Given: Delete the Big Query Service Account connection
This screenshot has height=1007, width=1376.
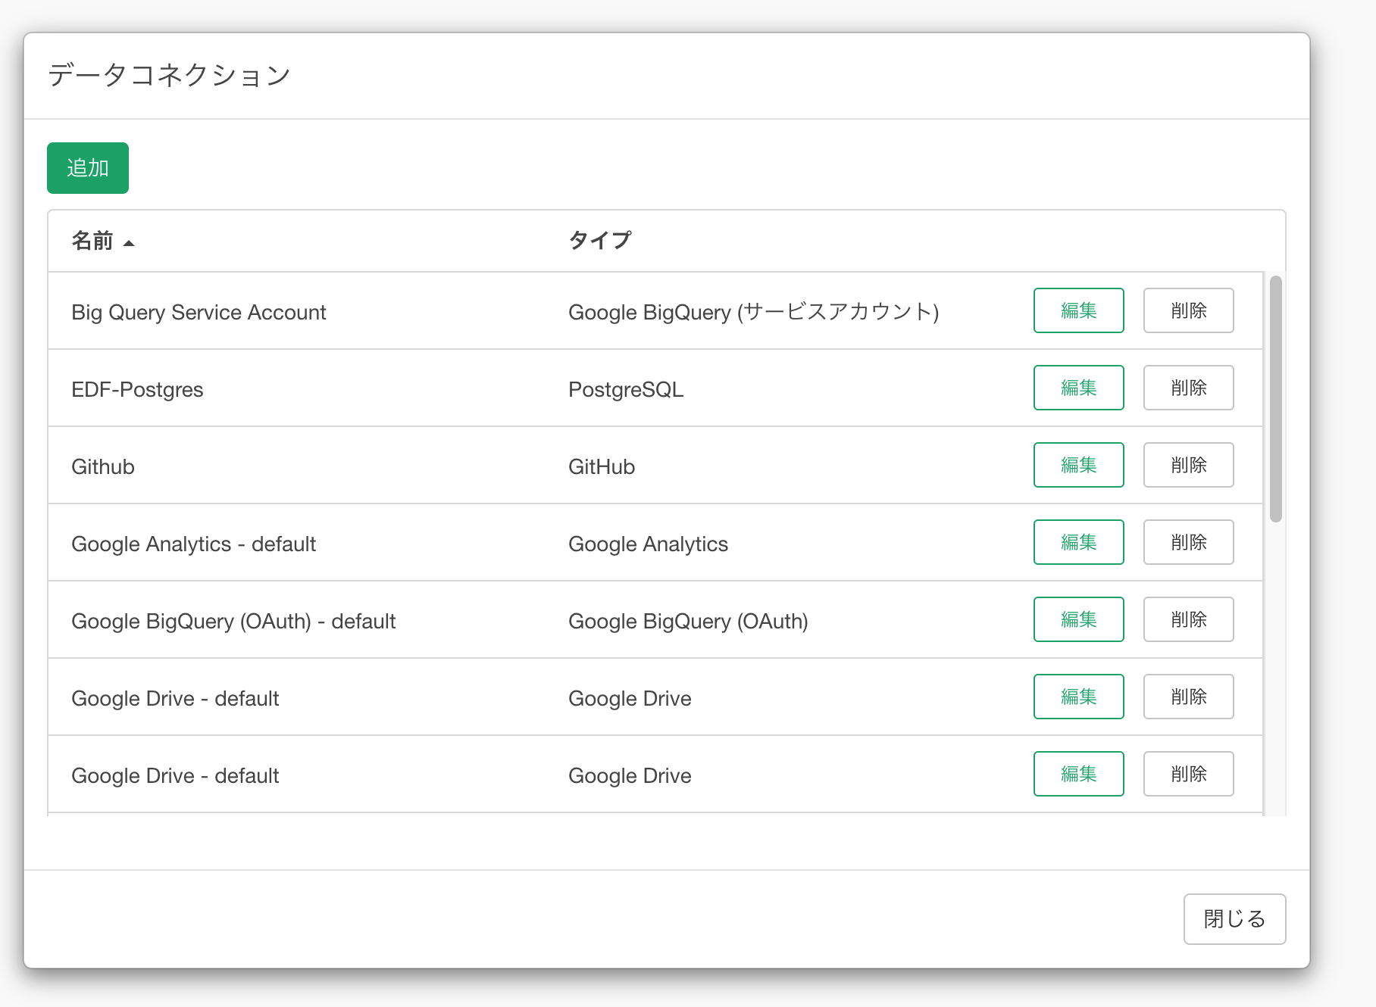Looking at the screenshot, I should pyautogui.click(x=1188, y=310).
